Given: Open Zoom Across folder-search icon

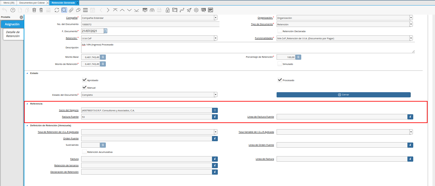Looking at the screenshot, I should coord(175,10).
